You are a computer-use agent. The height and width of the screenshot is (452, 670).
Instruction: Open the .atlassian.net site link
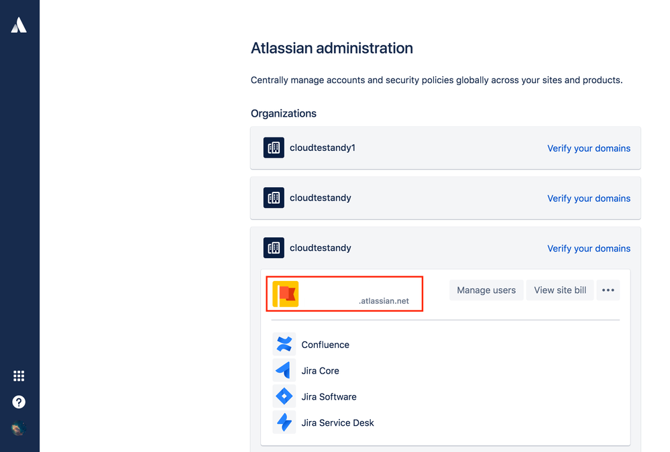[x=384, y=300]
